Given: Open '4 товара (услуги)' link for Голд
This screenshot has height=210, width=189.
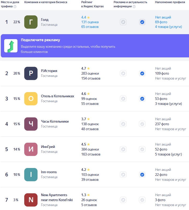Looking at the screenshot, I should [x=168, y=27].
